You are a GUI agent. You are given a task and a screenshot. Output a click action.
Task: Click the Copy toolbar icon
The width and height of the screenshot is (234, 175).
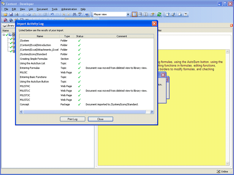click(29, 15)
